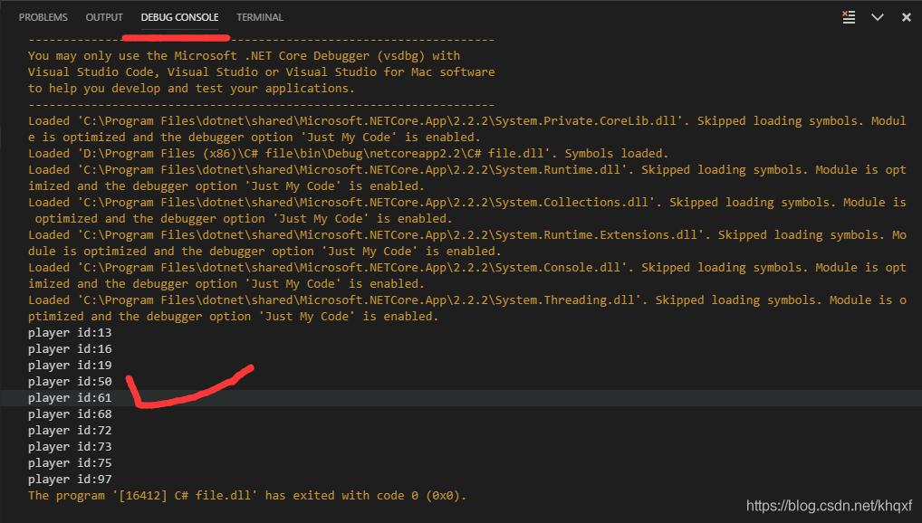
Task: Click the 'C# file.dll' Symbols loaded line
Action: pyautogui.click(x=348, y=154)
